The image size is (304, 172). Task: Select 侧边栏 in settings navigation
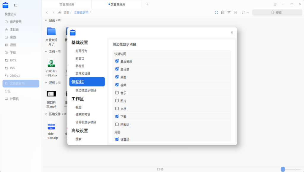87,82
